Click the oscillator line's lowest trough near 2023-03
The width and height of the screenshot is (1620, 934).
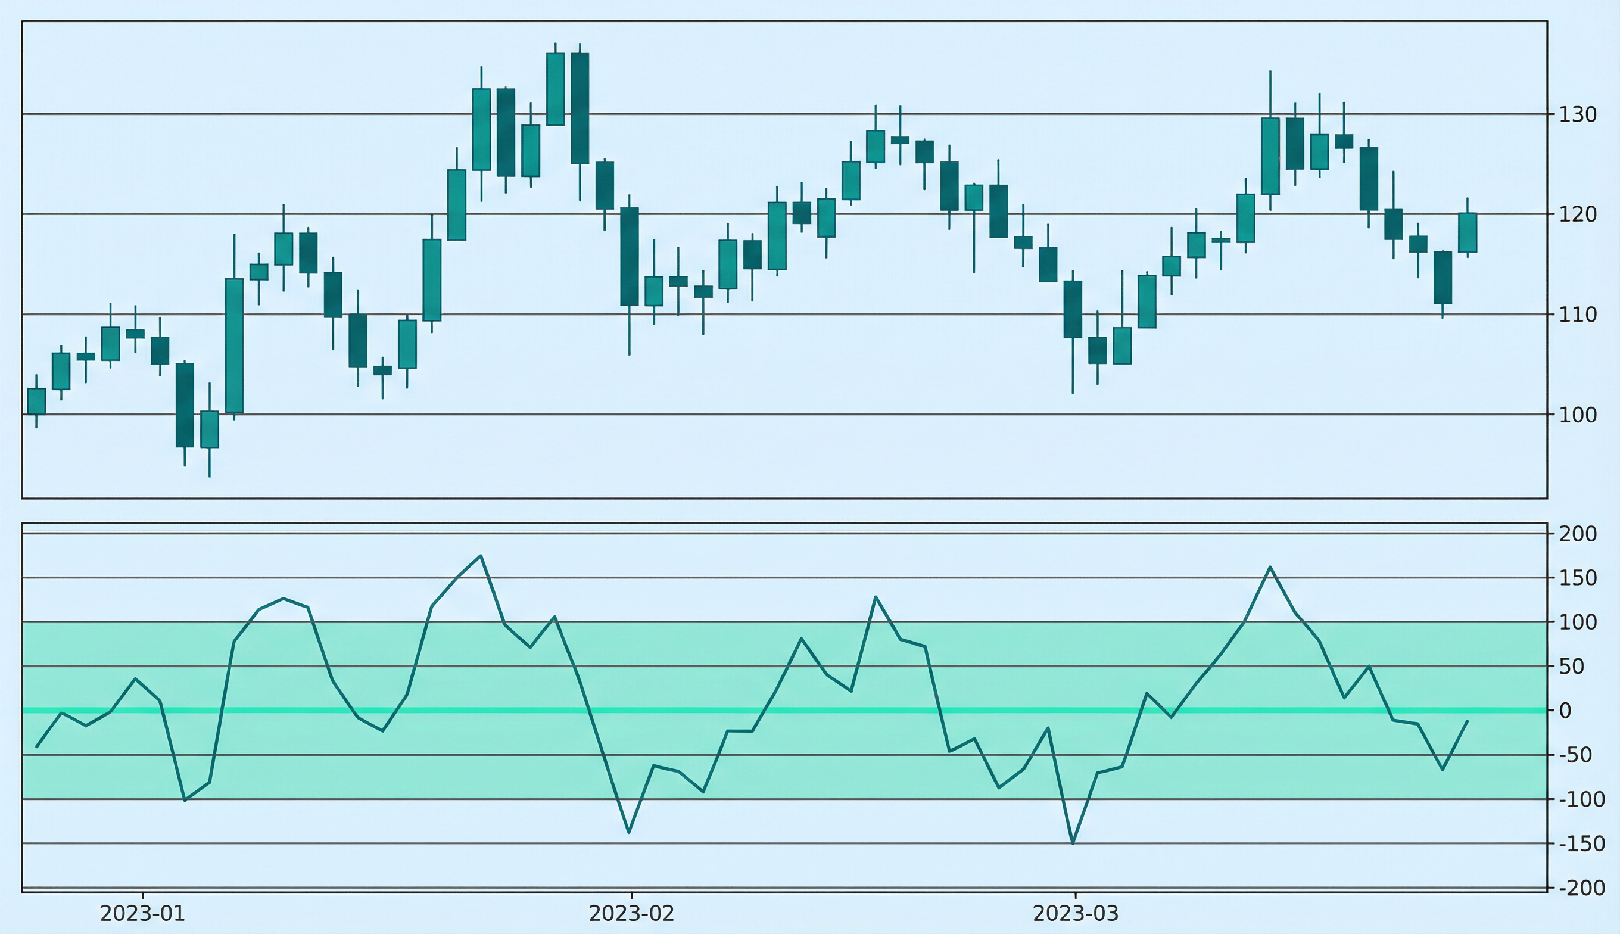point(1073,843)
